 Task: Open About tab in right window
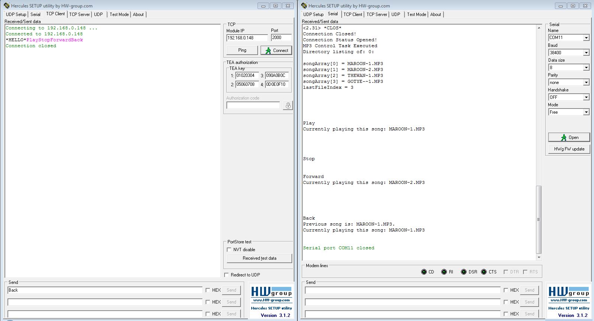tap(436, 14)
